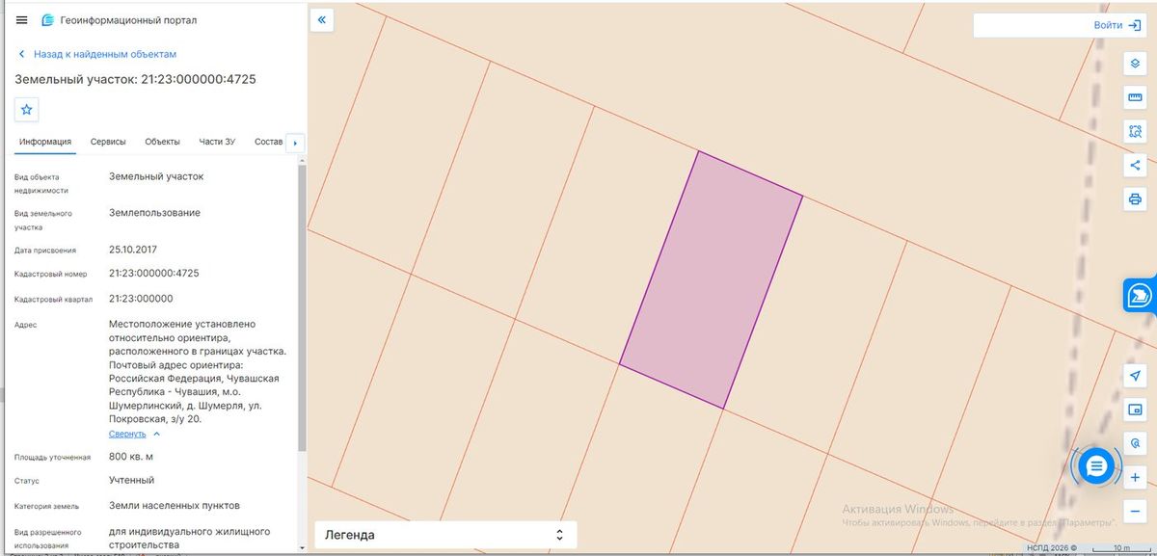Switch to the Информация tab
This screenshot has height=556, width=1157.
pyautogui.click(x=45, y=142)
